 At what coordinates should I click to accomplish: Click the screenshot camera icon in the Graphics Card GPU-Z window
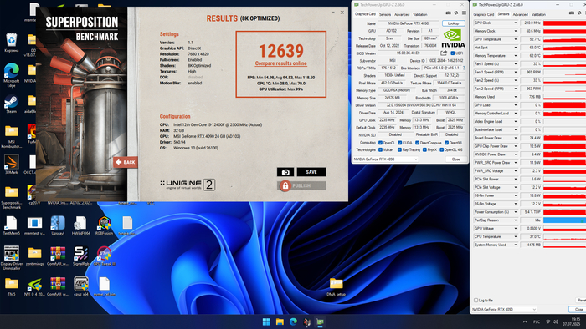coord(448,13)
